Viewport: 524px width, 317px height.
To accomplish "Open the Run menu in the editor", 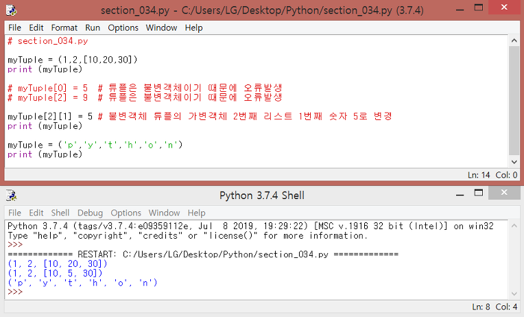I will [x=93, y=27].
